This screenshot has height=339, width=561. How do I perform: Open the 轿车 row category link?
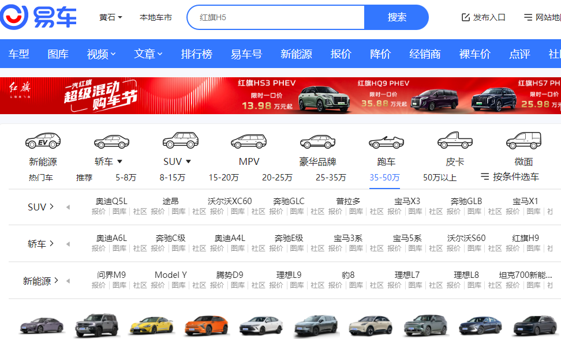[x=41, y=244]
